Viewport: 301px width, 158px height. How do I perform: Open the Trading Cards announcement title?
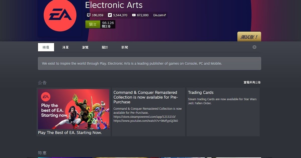tap(201, 92)
